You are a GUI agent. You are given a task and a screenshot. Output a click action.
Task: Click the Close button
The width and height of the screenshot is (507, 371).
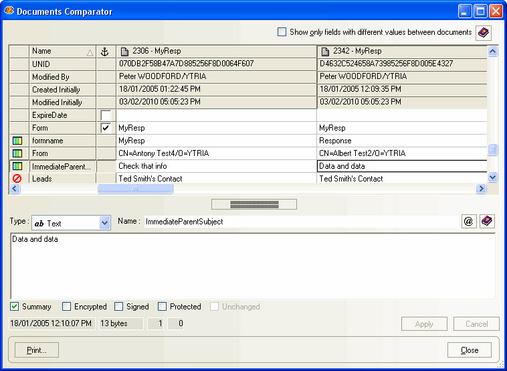coord(470,350)
